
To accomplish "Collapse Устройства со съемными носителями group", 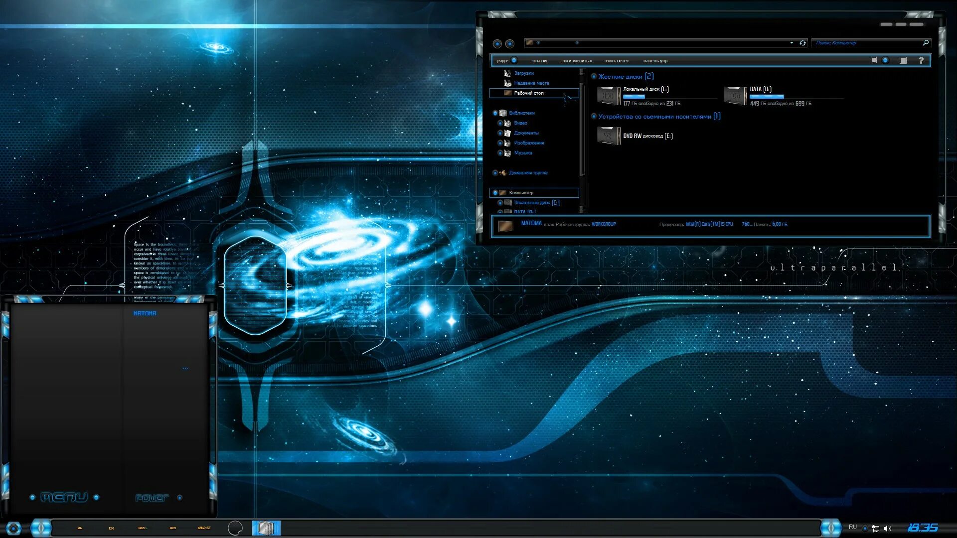I will click(x=594, y=116).
